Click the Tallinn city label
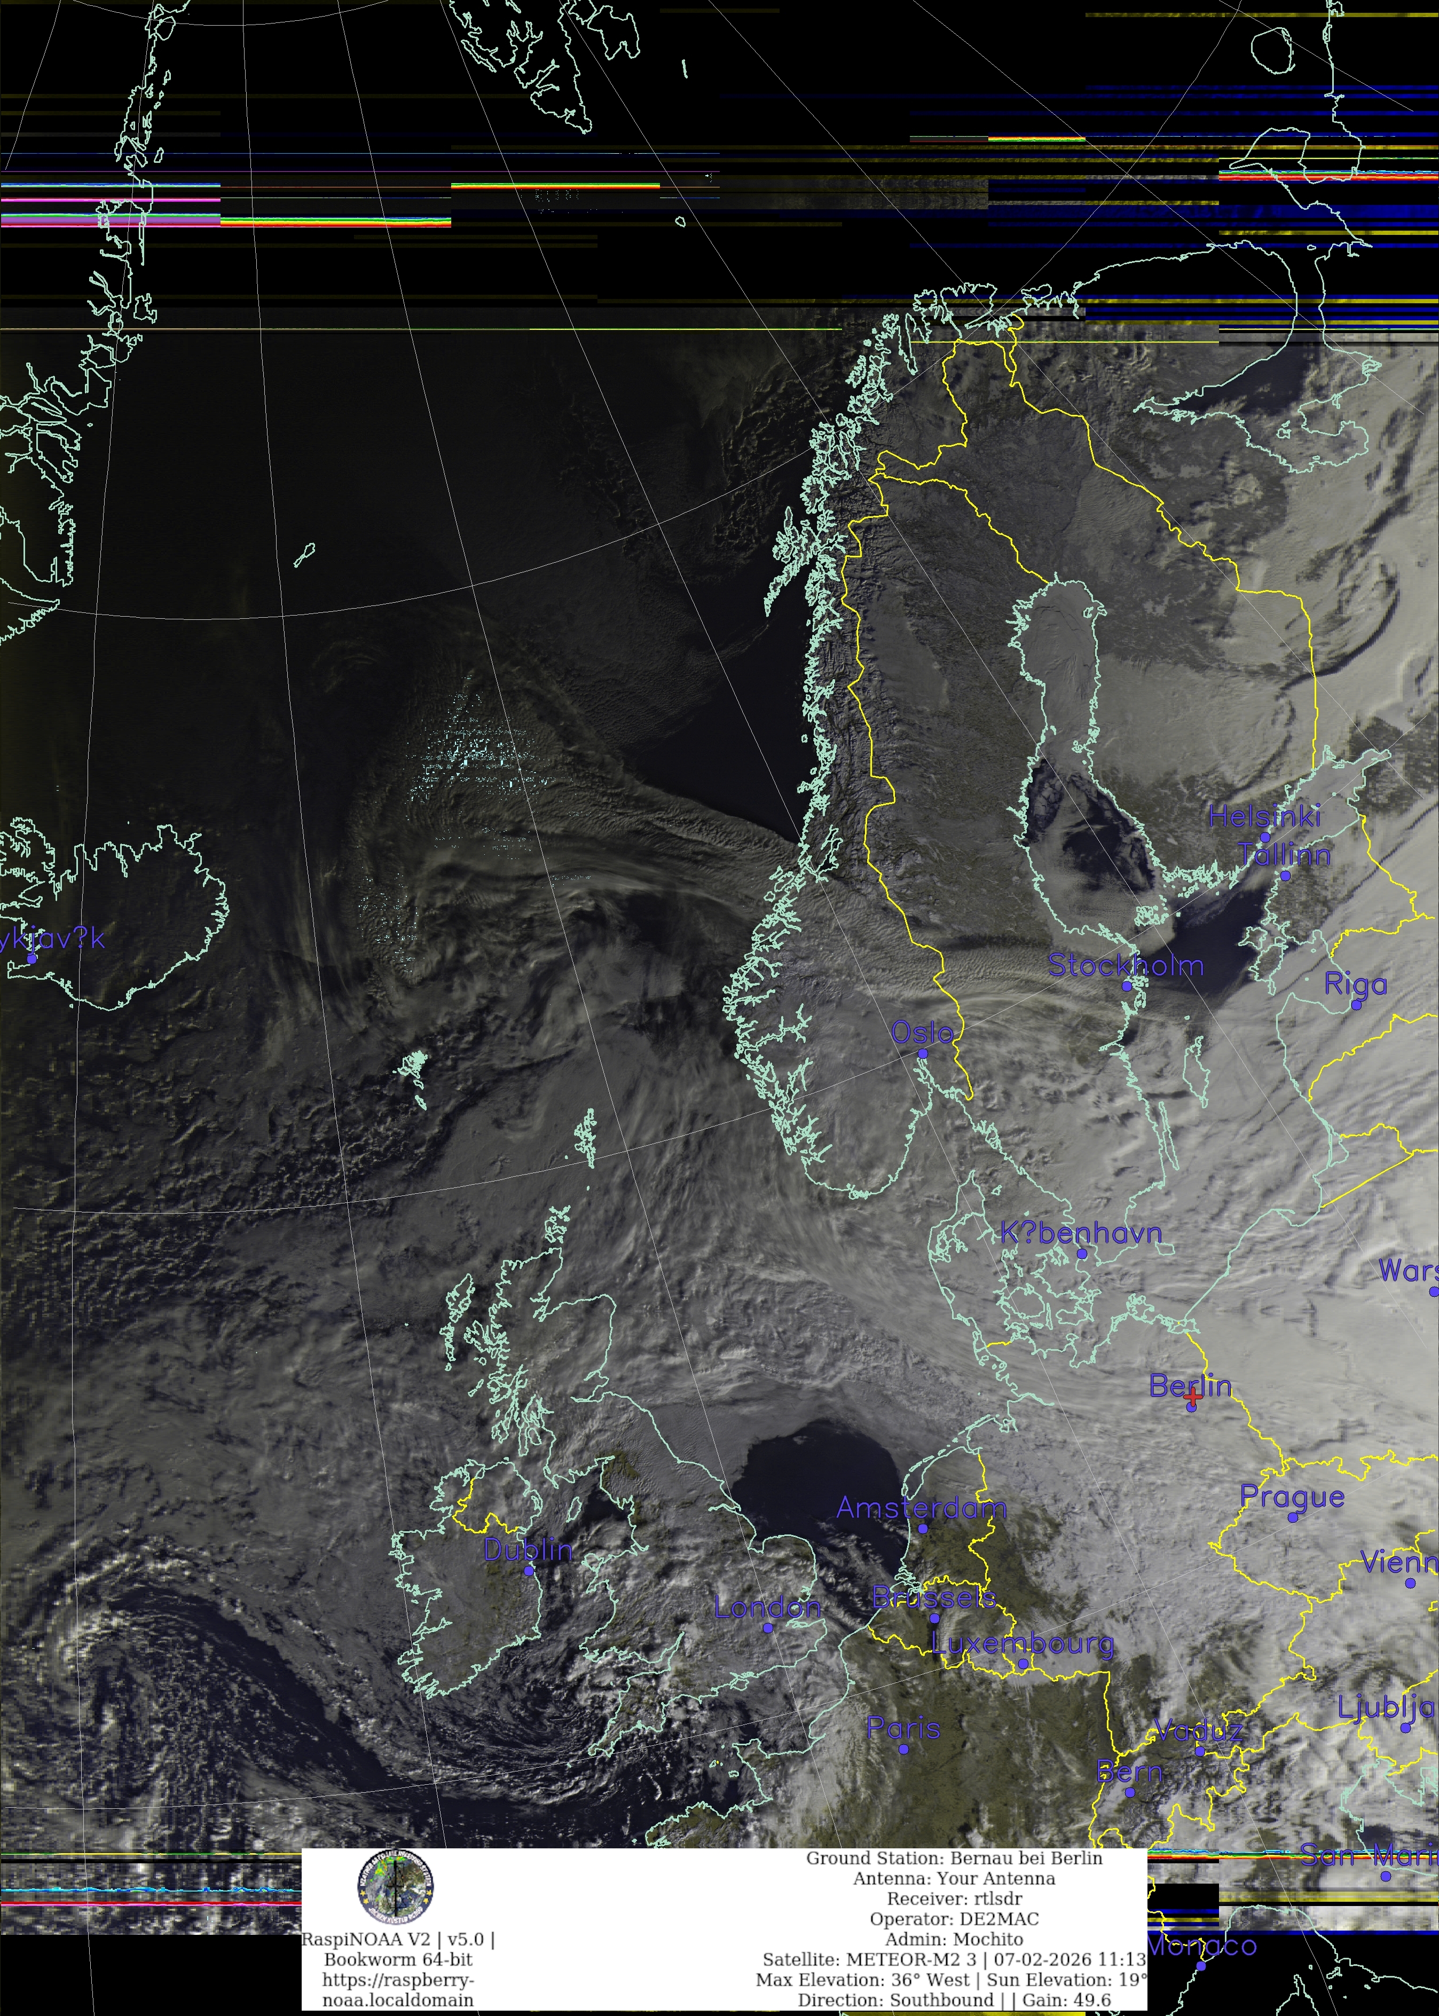1439x2016 pixels. (1284, 855)
